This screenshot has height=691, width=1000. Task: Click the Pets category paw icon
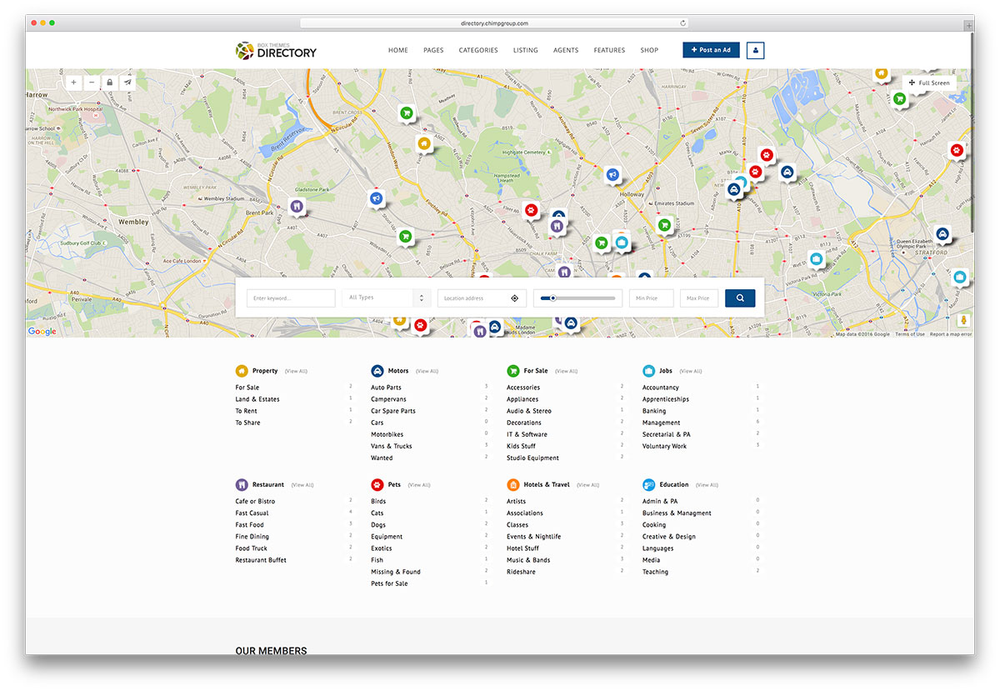coord(377,484)
